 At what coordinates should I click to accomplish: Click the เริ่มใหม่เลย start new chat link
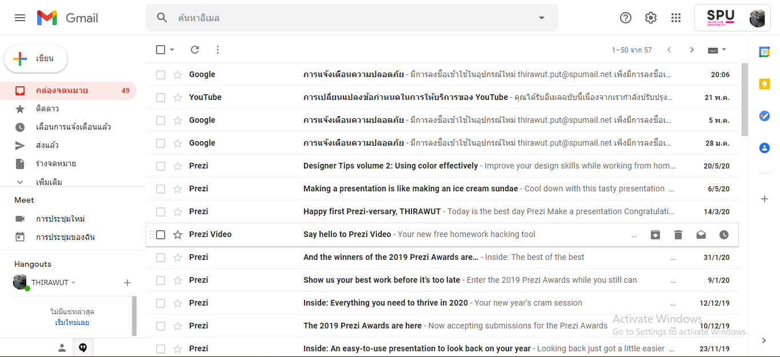pos(72,323)
